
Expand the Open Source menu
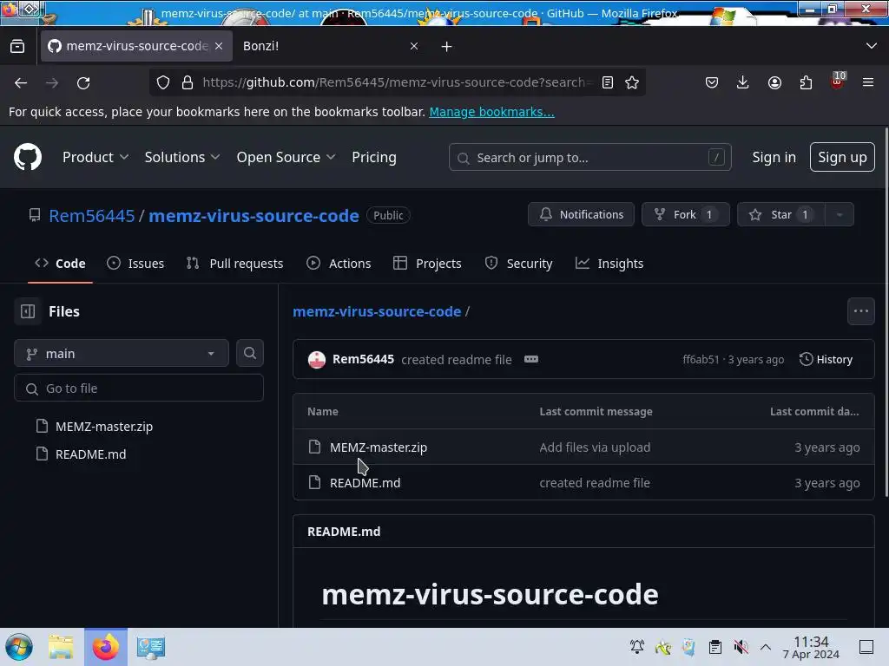[x=286, y=157]
